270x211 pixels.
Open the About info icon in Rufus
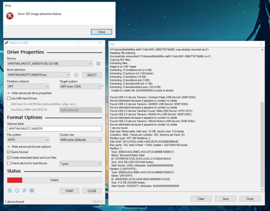pyautogui.click(x=17, y=190)
